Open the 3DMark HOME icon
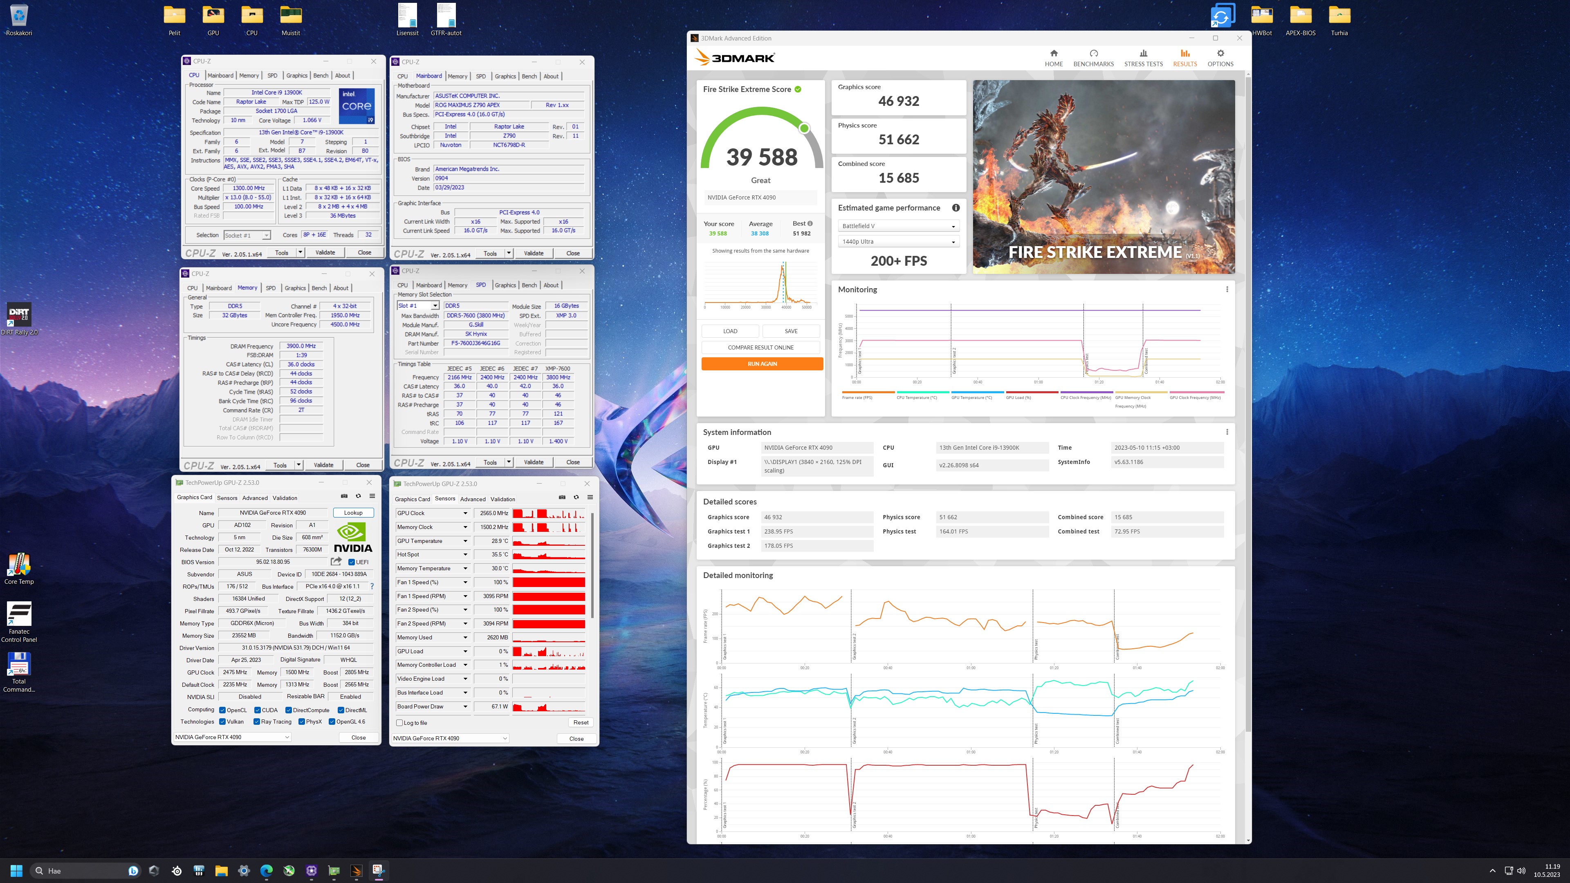 1053,58
